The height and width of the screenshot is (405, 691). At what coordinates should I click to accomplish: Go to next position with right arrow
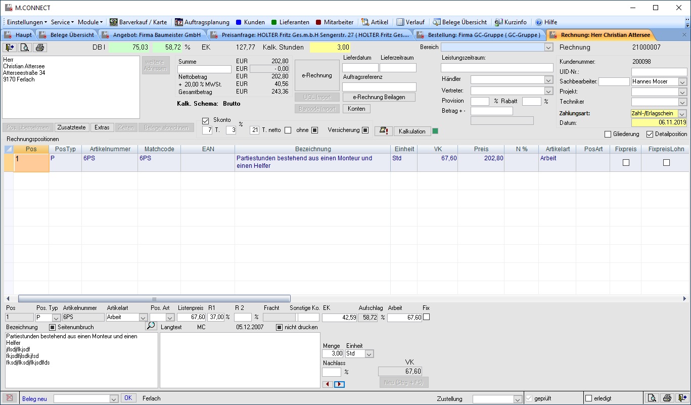point(339,384)
